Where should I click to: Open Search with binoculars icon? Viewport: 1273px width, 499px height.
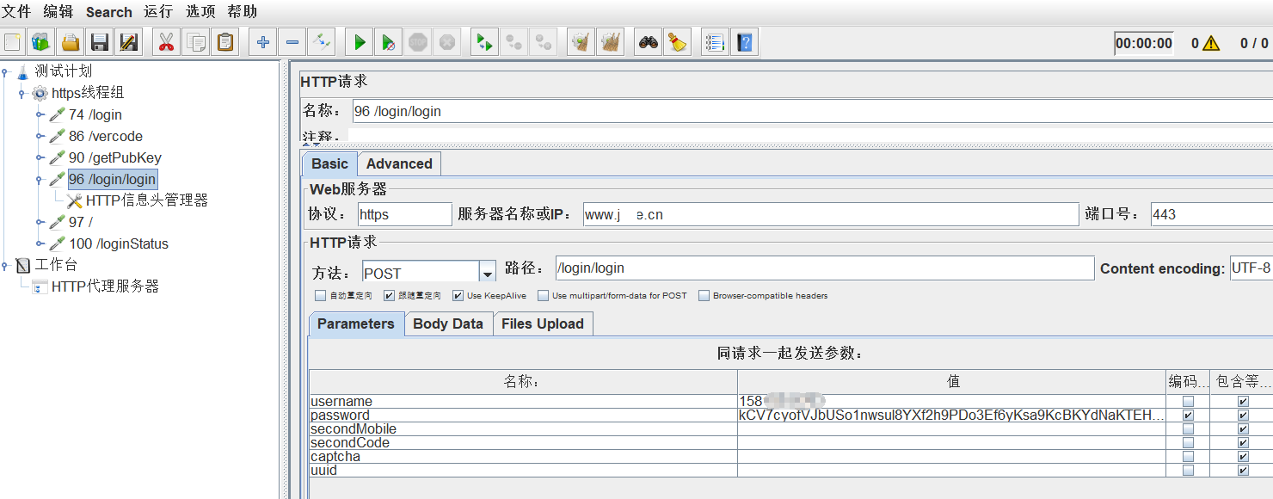(649, 42)
